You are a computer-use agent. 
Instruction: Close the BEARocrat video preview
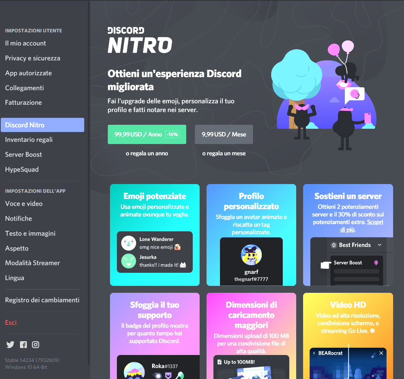click(381, 353)
